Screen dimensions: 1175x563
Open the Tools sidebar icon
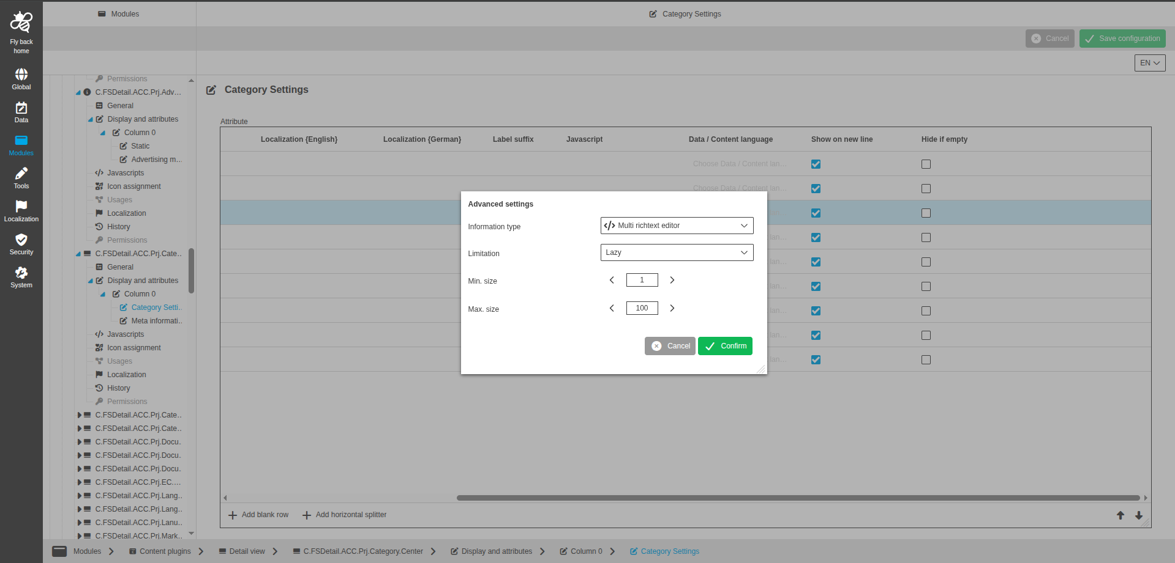tap(21, 174)
